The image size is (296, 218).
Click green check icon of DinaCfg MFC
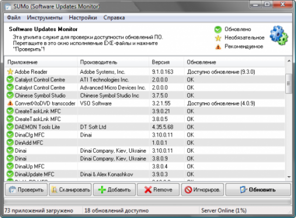click(x=10, y=135)
